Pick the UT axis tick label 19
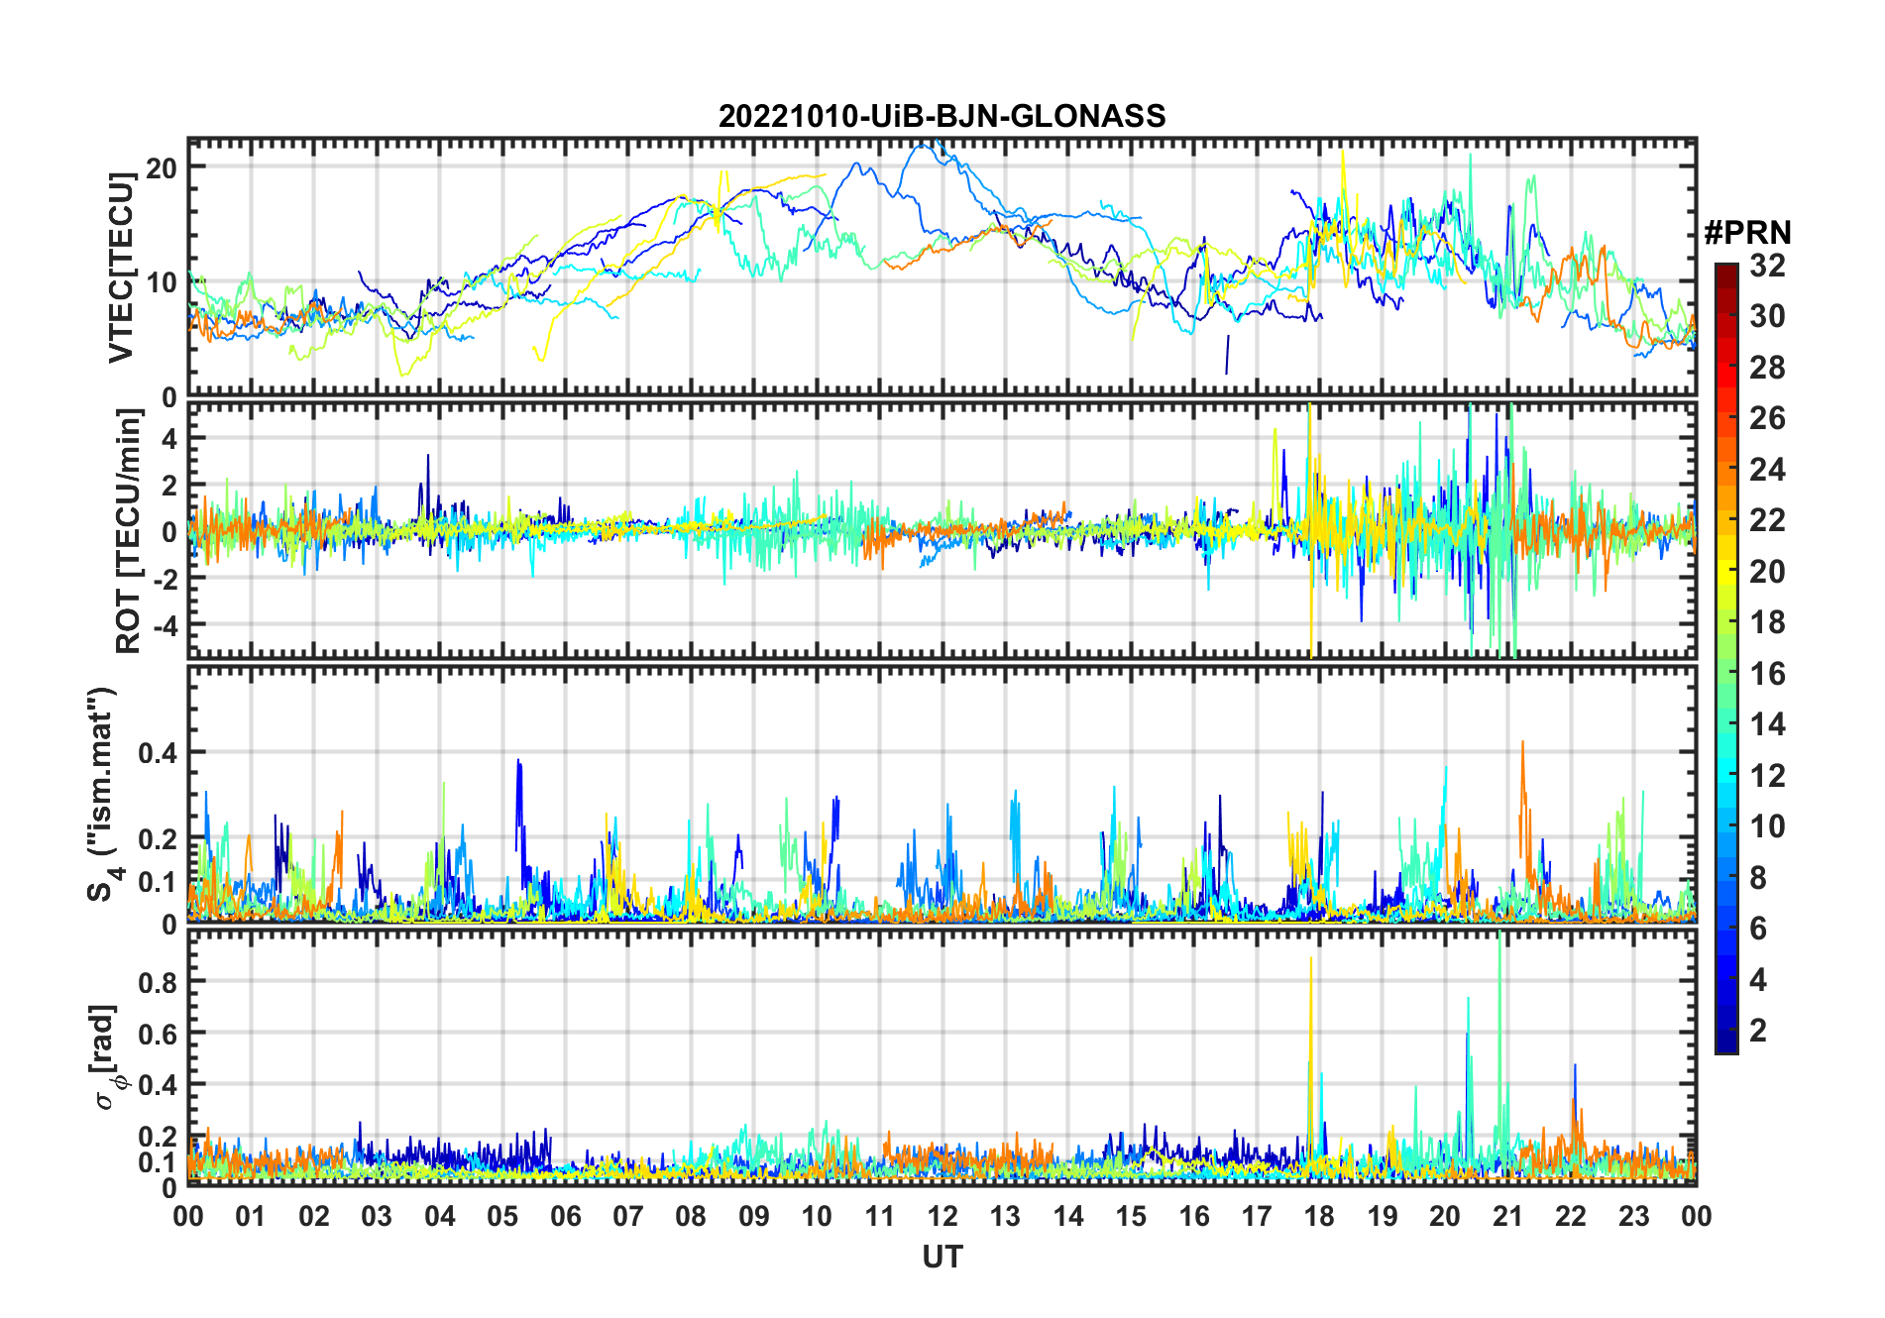Image resolution: width=1885 pixels, height=1318 pixels. [1383, 1217]
